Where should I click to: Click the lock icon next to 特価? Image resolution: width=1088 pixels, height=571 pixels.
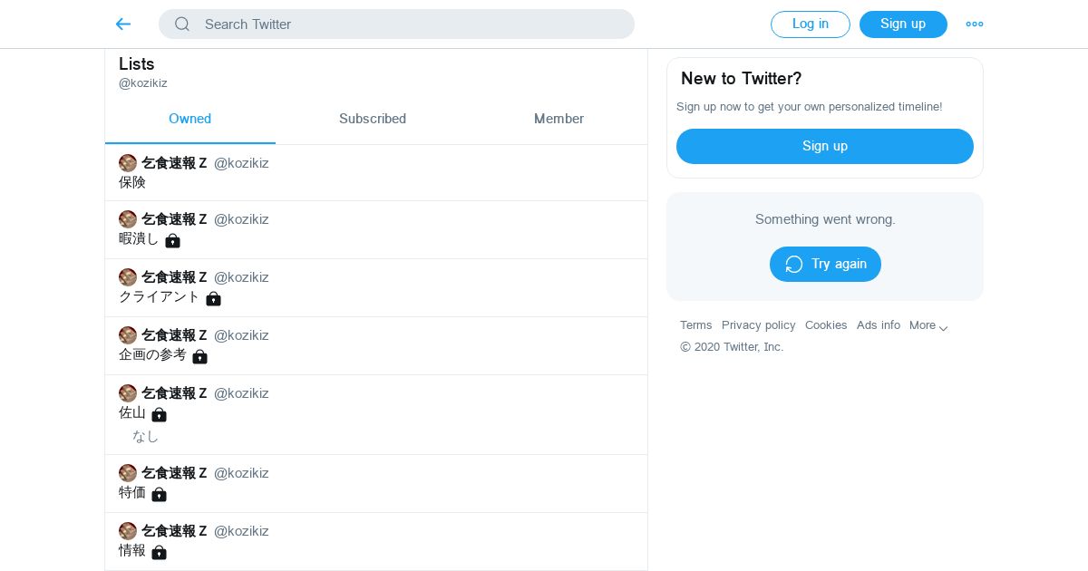159,494
